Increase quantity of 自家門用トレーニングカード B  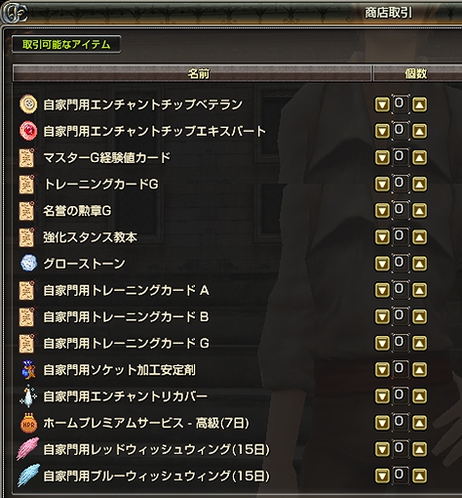pyautogui.click(x=419, y=316)
